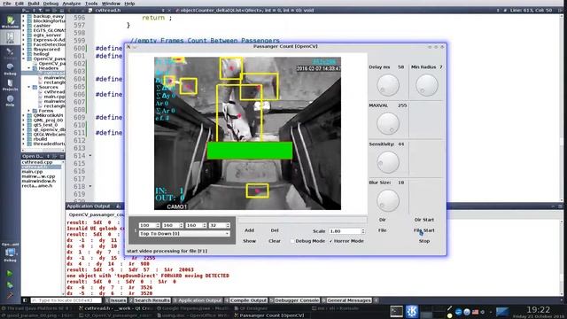Click the Stop button

[x=423, y=241]
